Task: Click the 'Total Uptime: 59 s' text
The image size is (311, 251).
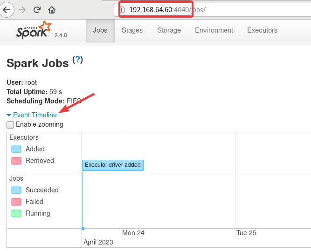Action: [34, 92]
